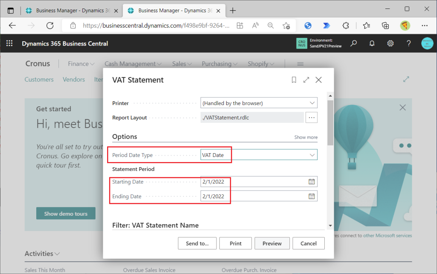437x274 pixels.
Task: Open the user account avatar
Action: tap(427, 43)
